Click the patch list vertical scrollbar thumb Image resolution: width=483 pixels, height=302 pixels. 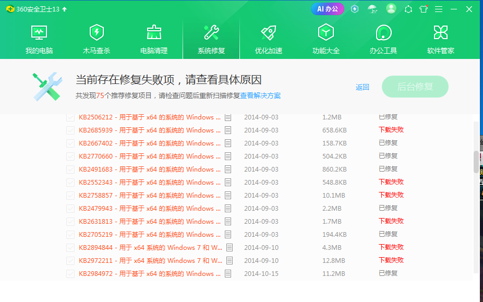click(x=476, y=162)
